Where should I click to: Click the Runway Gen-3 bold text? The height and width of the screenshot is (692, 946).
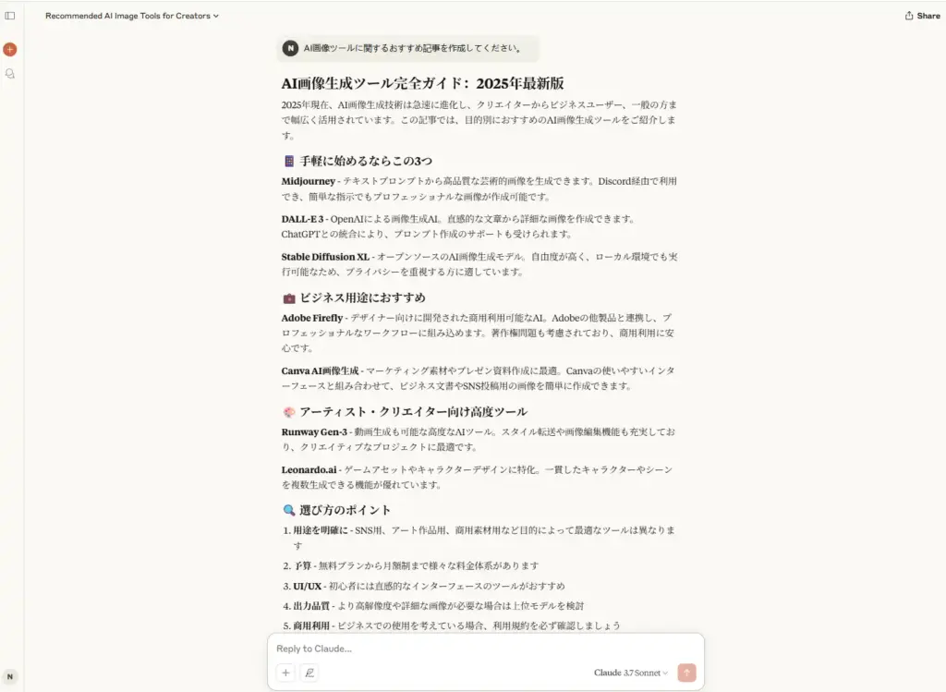click(x=314, y=432)
